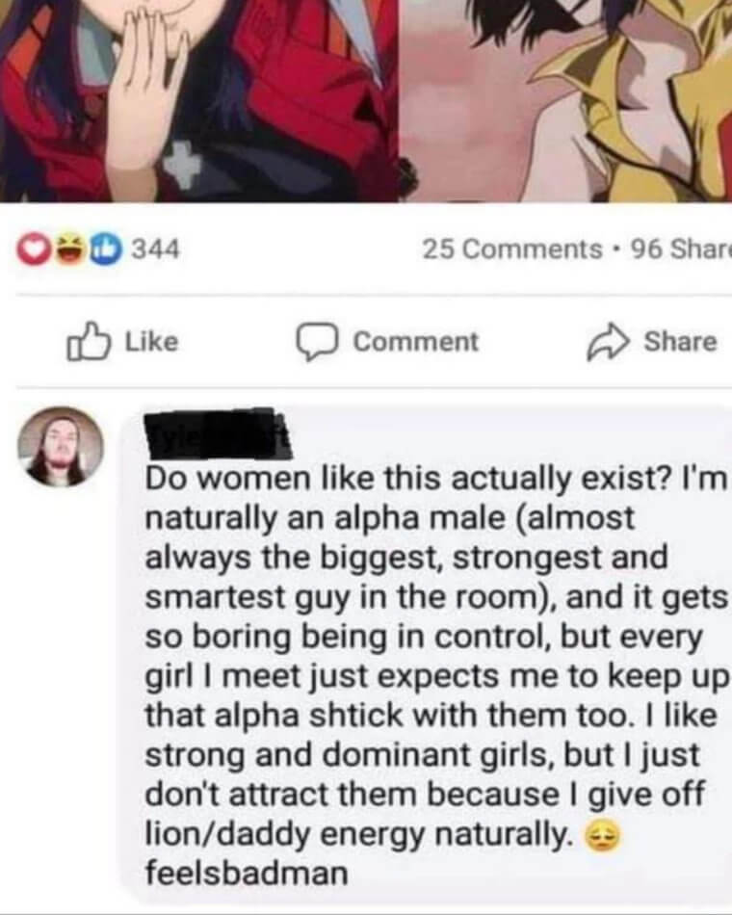
Task: Tap the Comment button label
Action: click(416, 342)
